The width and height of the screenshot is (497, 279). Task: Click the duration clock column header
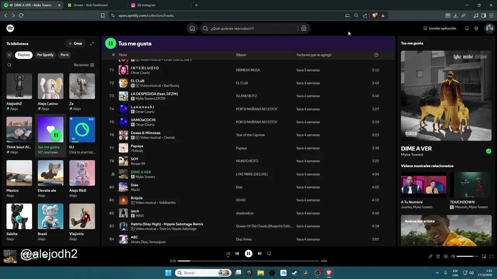376,55
